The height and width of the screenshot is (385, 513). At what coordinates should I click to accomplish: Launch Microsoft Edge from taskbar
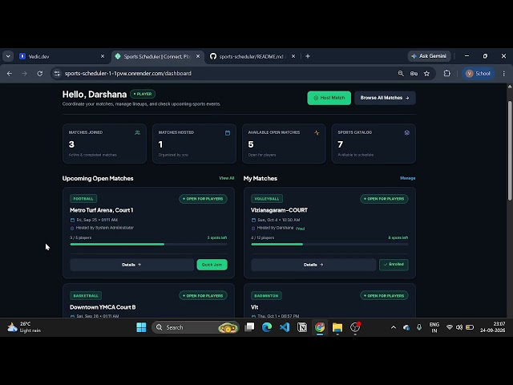(x=267, y=327)
